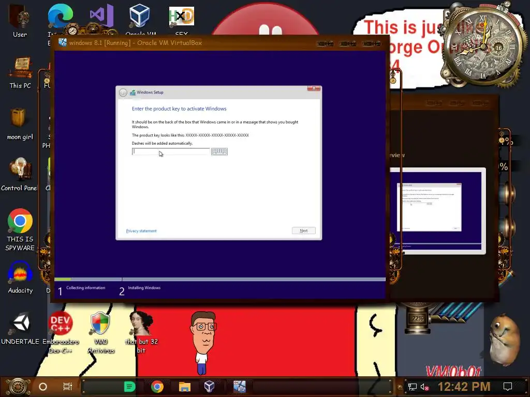Click the 12:42 PM taskbar clock
Screen dimensions: 530x397
(464, 387)
